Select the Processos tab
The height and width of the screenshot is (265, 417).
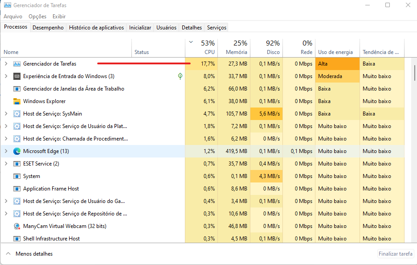(16, 27)
